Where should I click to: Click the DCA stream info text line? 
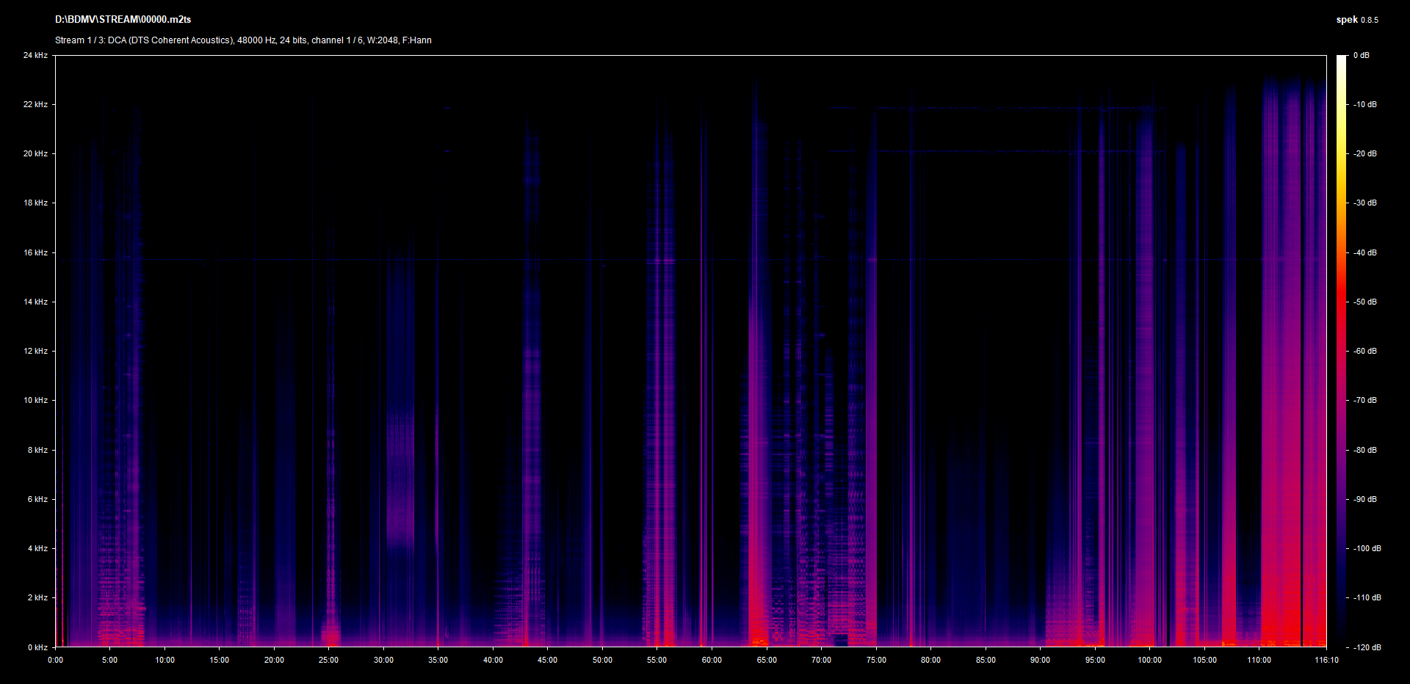point(243,40)
